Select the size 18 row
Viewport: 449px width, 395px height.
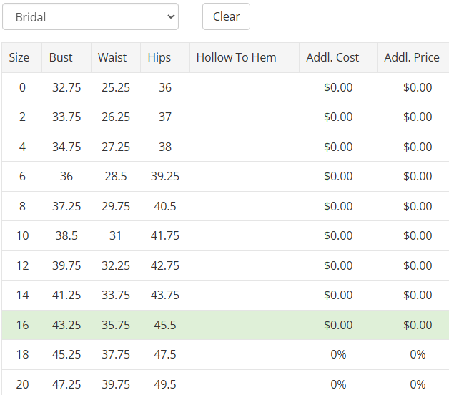225,355
